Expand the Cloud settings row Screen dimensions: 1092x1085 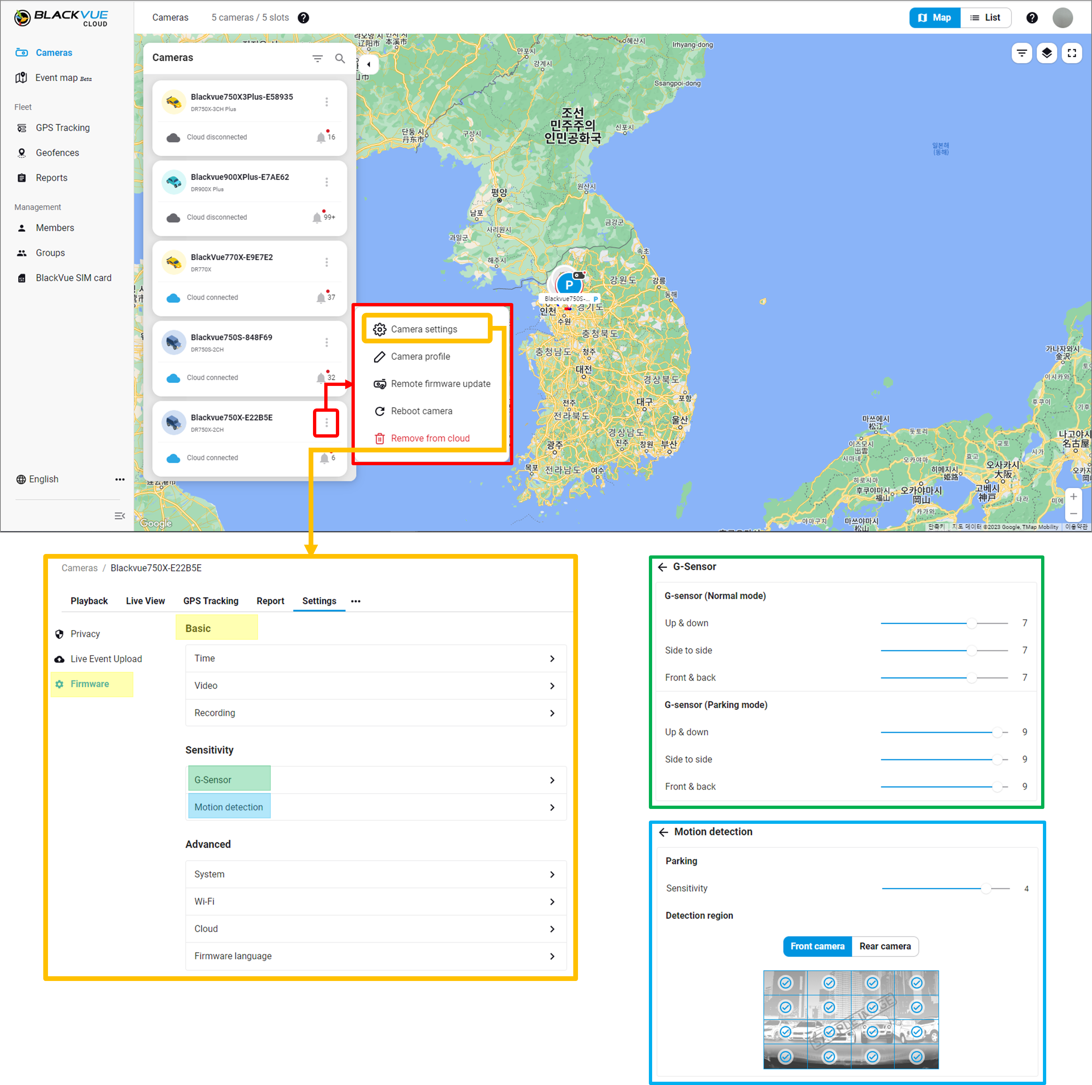pyautogui.click(x=376, y=928)
